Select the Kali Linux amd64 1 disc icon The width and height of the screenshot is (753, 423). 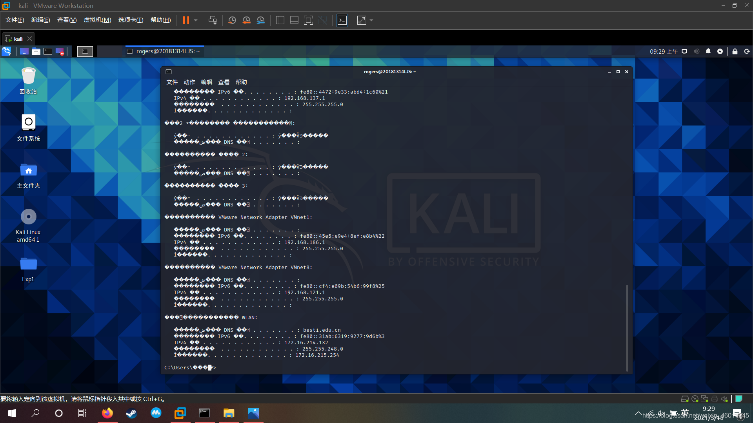(x=28, y=225)
